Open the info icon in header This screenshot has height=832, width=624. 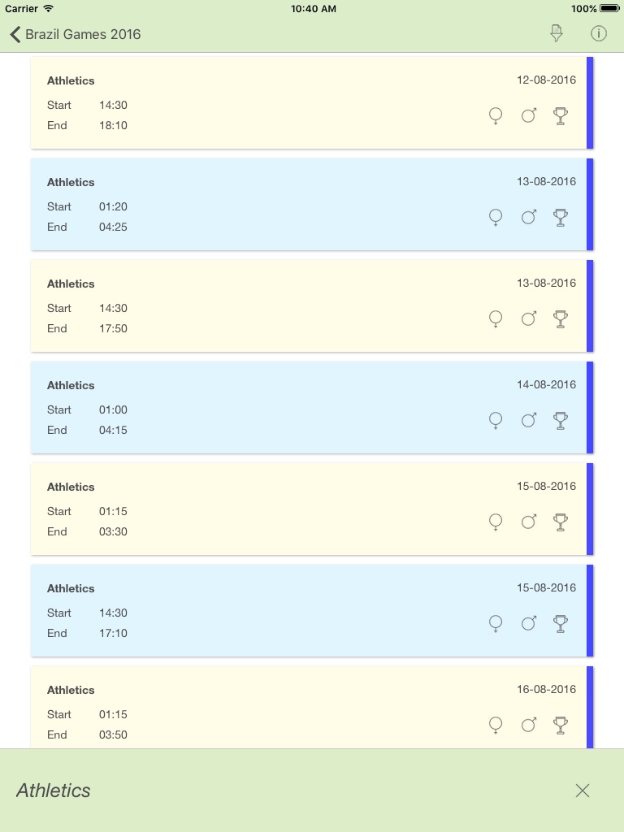pos(599,33)
